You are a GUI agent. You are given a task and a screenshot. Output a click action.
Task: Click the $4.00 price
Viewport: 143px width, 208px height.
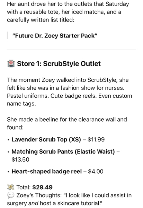96,171
